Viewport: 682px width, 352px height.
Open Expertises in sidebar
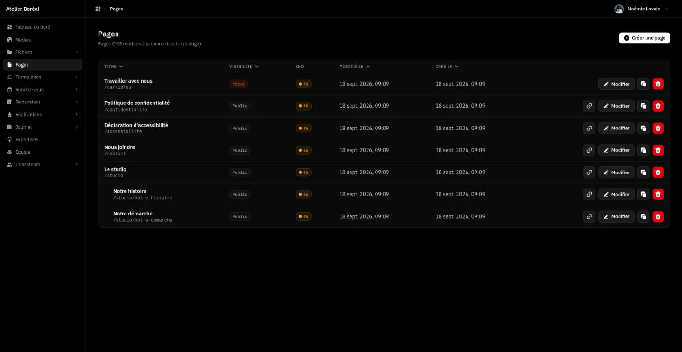[43, 140]
